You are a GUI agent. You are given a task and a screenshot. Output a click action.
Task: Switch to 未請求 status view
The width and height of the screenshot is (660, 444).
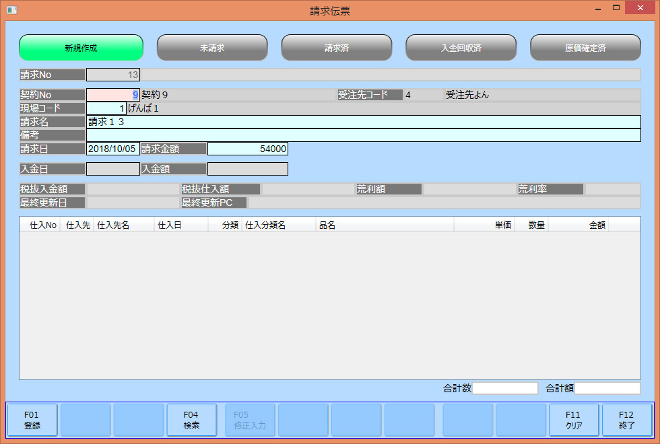tap(212, 48)
